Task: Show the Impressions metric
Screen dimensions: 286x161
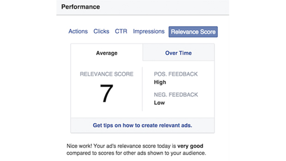Action: point(149,31)
